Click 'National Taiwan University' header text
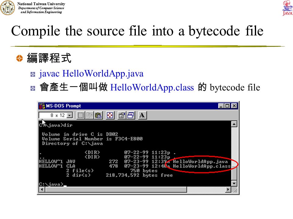Screen dimensions: 293x219 coord(41,4)
